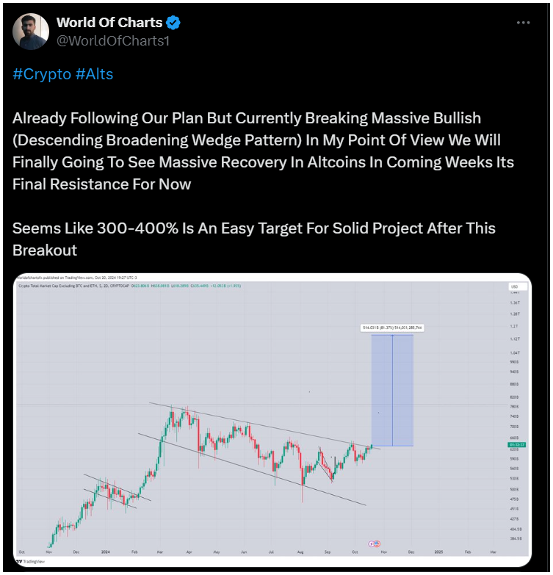Click the World Of Charts display name

point(109,23)
